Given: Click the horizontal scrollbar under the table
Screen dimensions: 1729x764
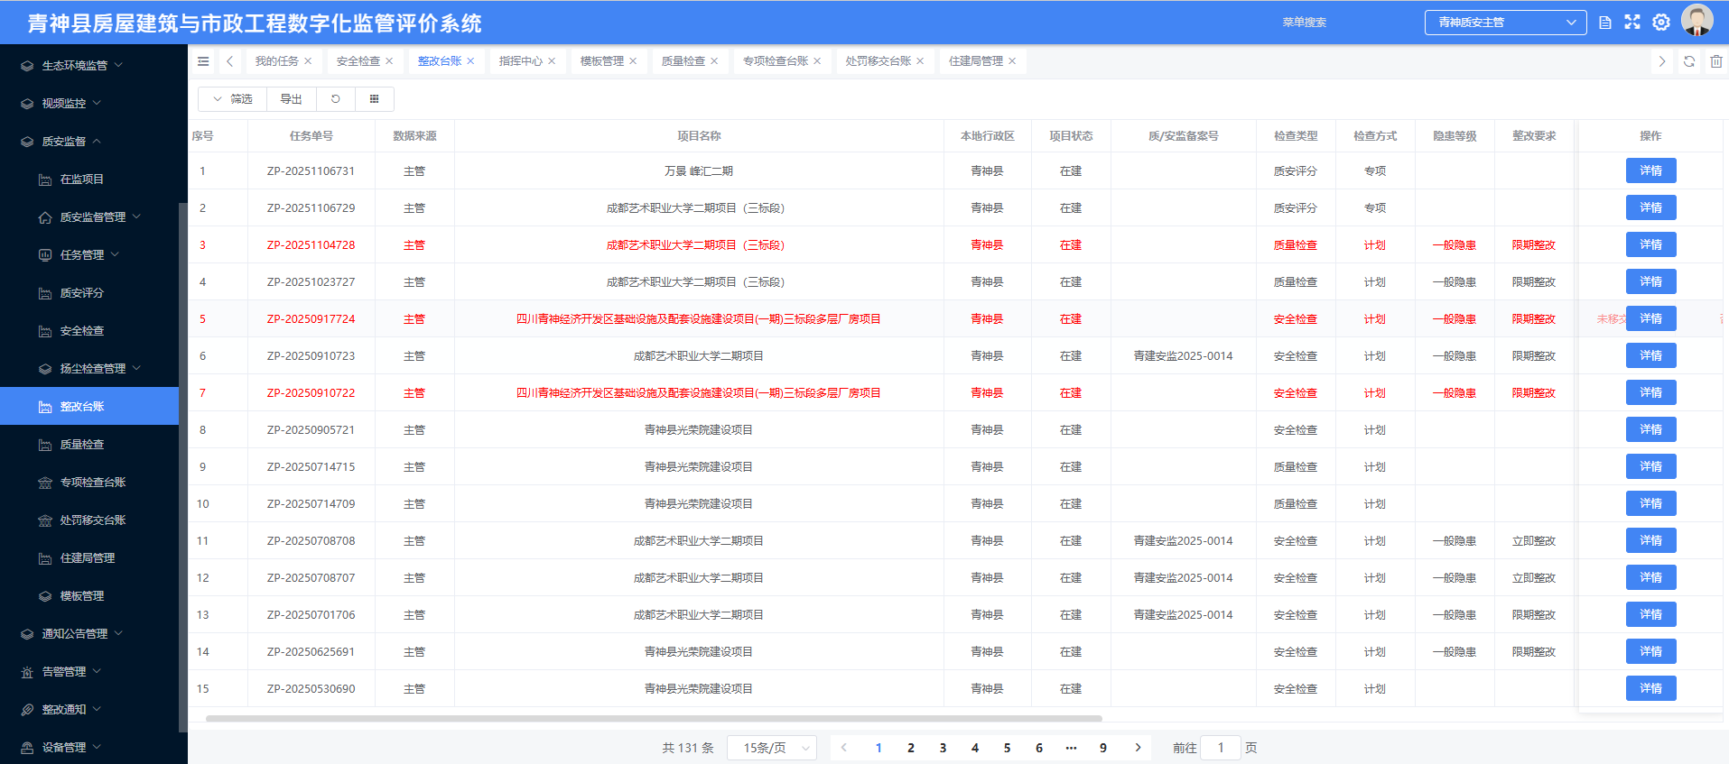Looking at the screenshot, I should click(x=654, y=719).
